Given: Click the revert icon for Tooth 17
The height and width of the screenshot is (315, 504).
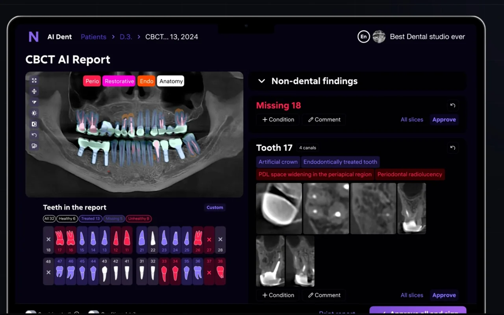Looking at the screenshot, I should (x=453, y=148).
